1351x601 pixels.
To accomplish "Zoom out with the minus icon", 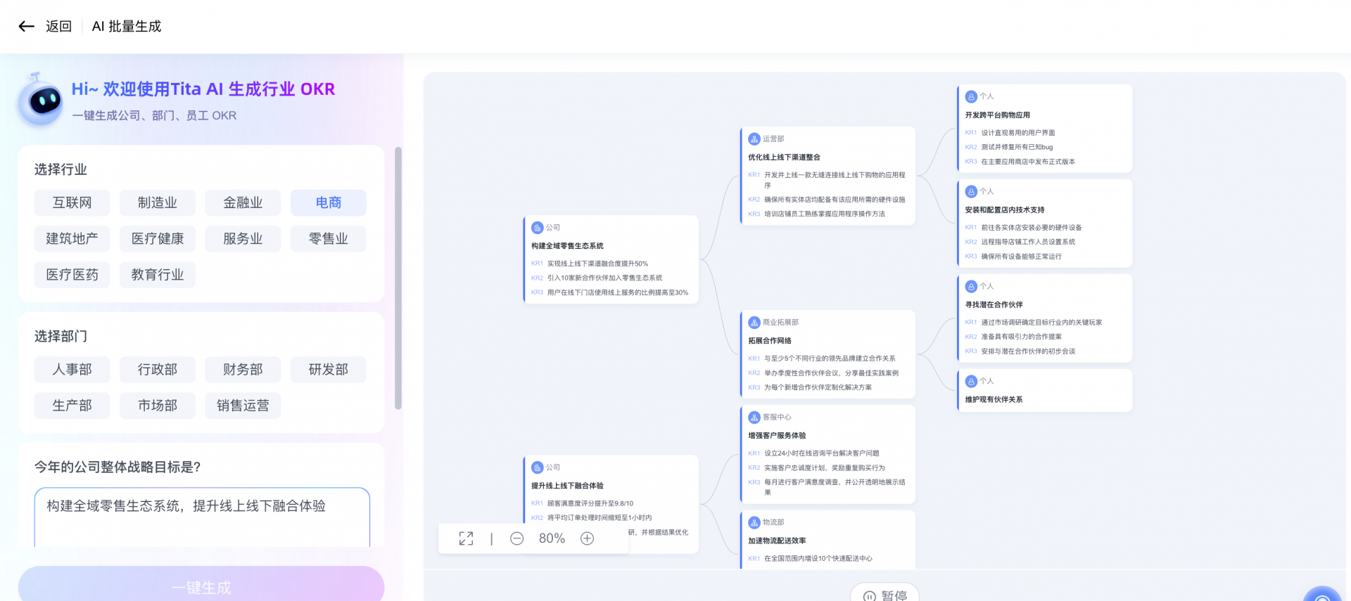I will coord(516,538).
